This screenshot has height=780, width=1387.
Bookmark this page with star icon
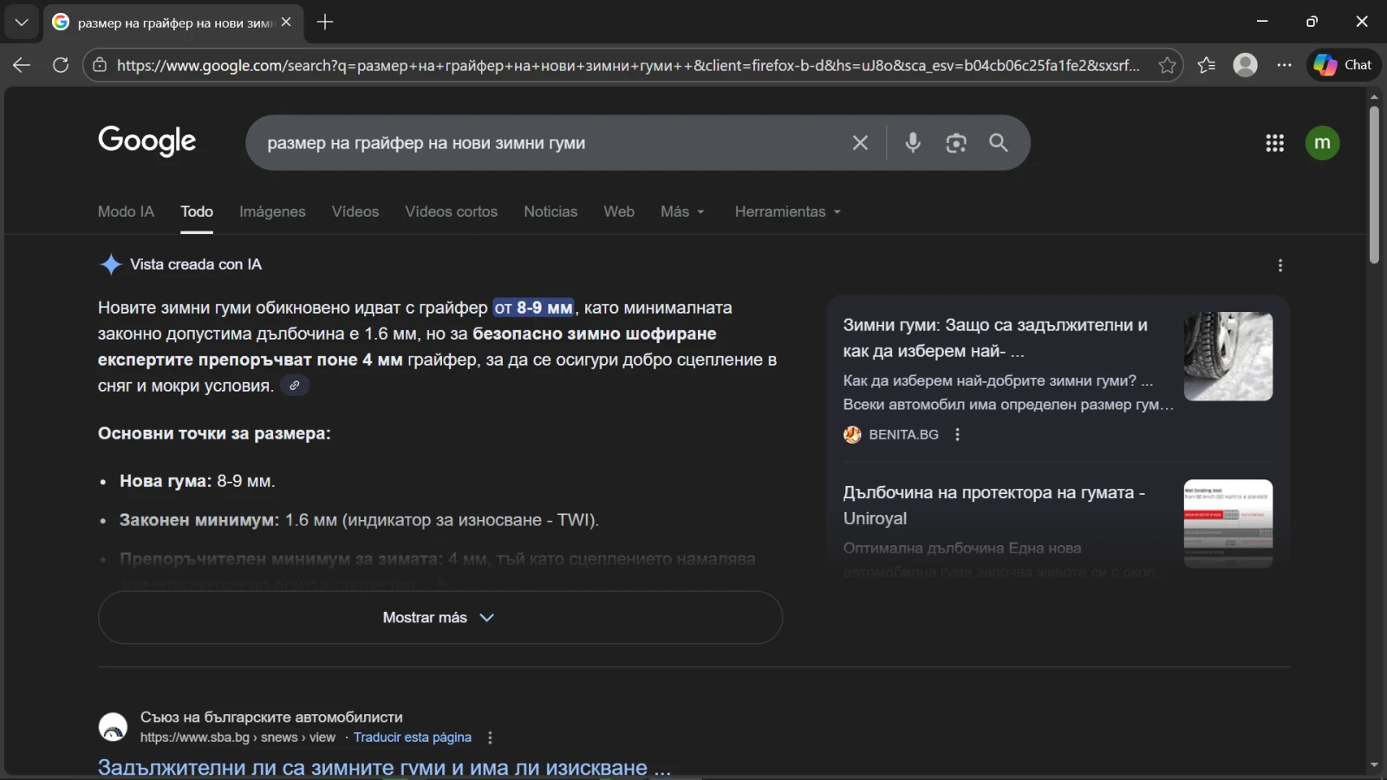(1167, 65)
